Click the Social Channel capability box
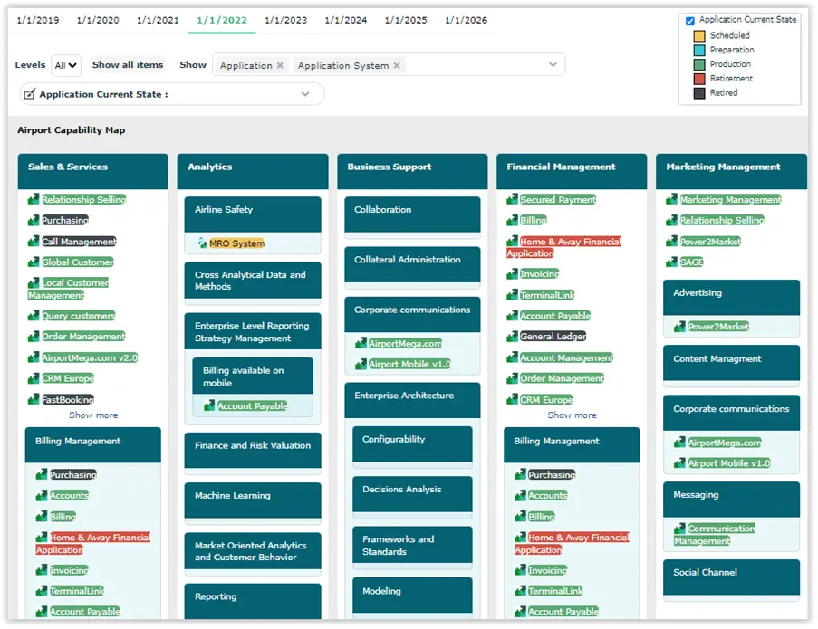 point(731,577)
